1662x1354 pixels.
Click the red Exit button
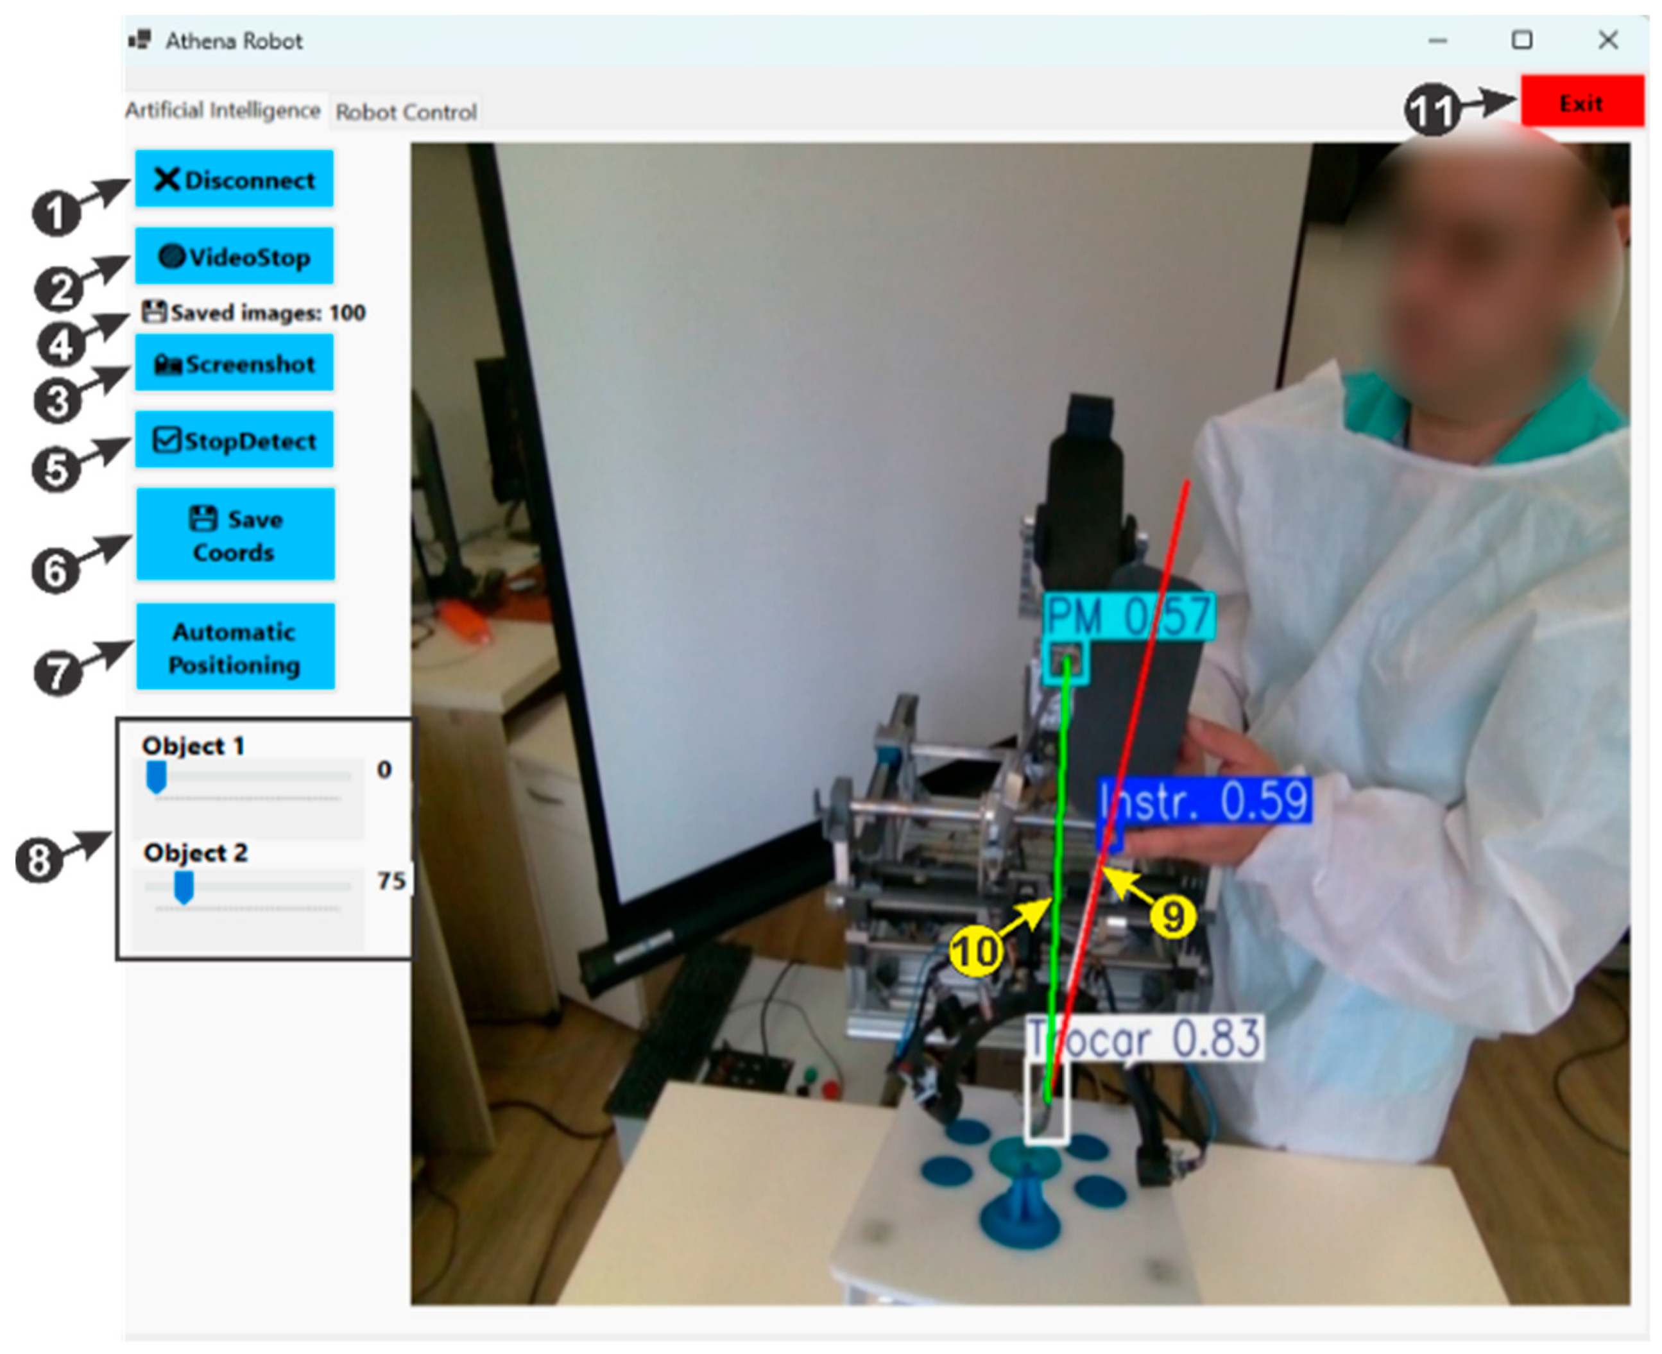coord(1582,101)
